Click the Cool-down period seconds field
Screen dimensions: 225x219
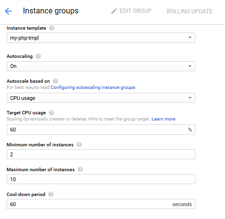101,204
